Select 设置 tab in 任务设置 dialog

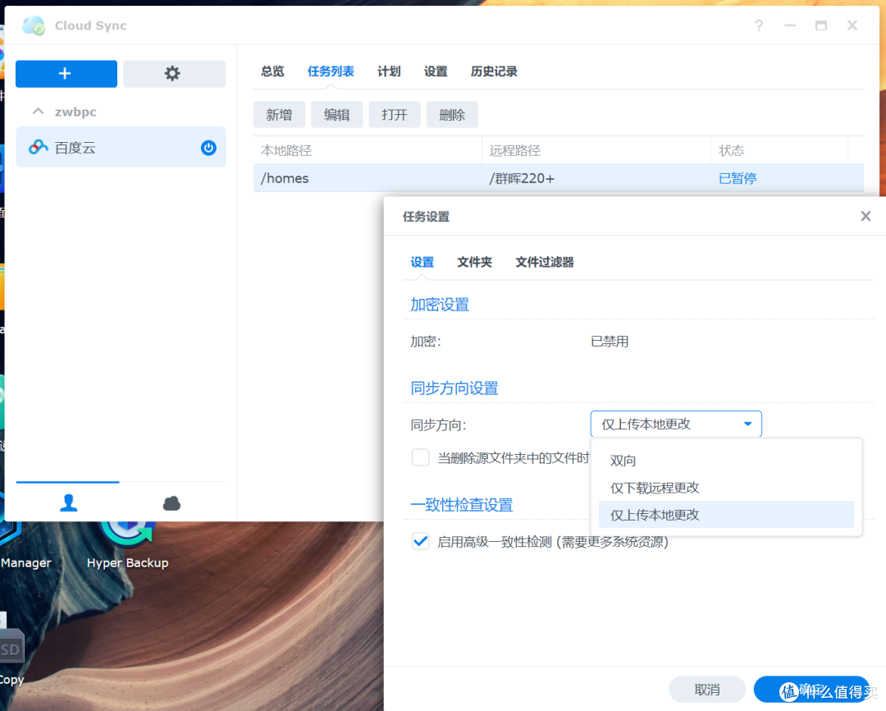422,262
